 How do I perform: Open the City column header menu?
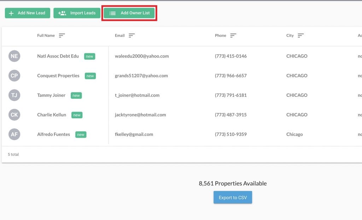click(290, 35)
